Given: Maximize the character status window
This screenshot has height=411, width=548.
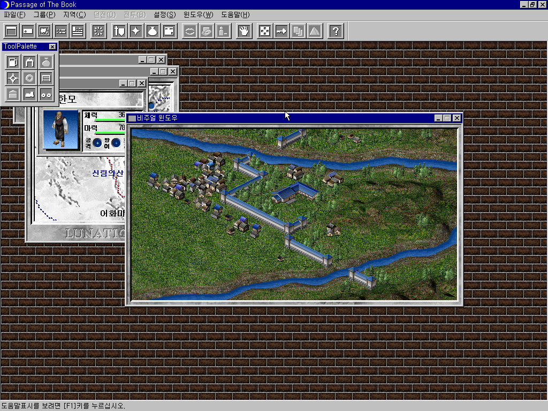Looking at the screenshot, I should [x=132, y=83].
